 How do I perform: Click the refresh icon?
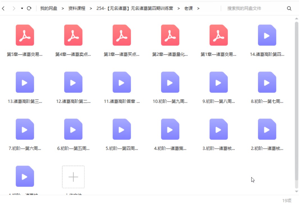click(29, 8)
